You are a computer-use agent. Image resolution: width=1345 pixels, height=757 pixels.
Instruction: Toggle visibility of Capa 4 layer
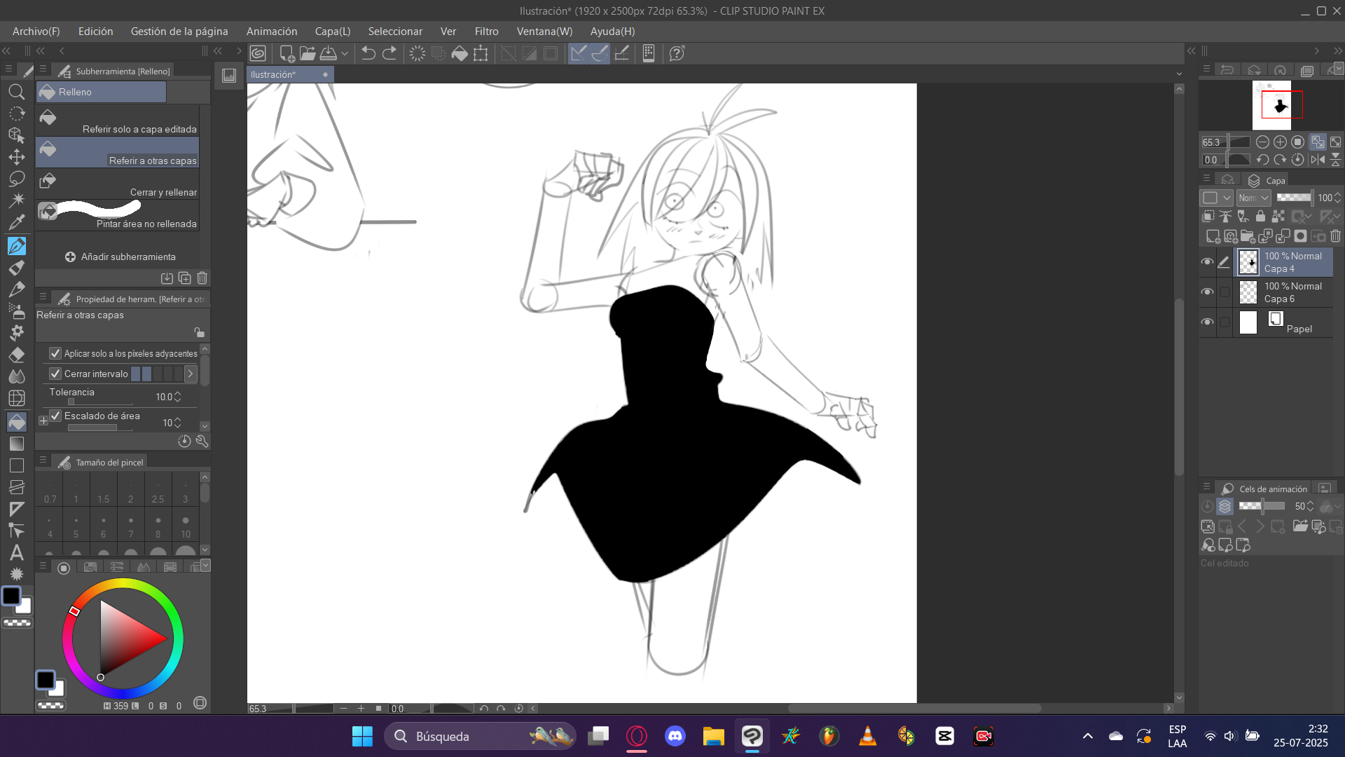[1207, 262]
